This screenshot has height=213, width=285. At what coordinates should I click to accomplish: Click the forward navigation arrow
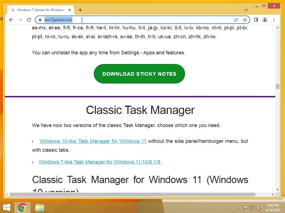click(x=20, y=20)
